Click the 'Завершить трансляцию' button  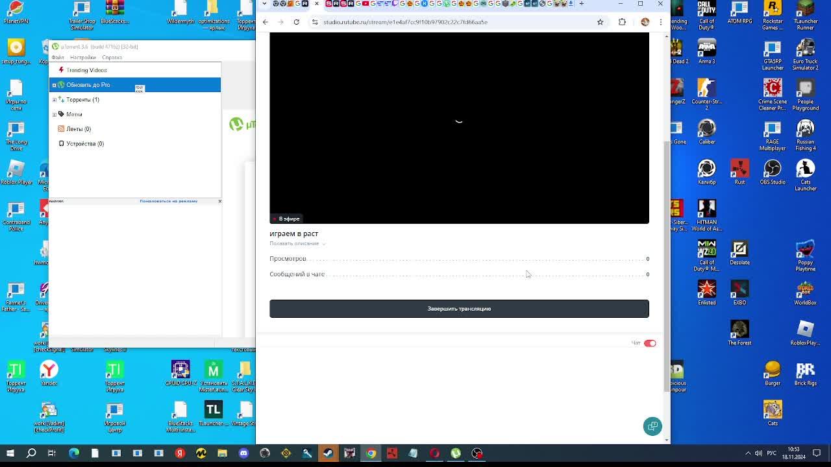(x=459, y=309)
